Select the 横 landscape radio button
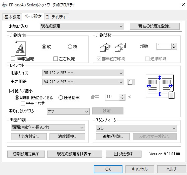This screenshot has height=175, width=187. coord(70,47)
